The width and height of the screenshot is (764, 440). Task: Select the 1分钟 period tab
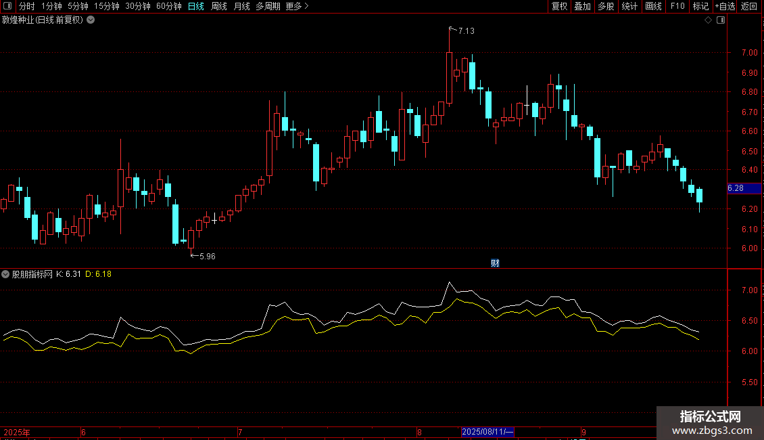(51, 6)
